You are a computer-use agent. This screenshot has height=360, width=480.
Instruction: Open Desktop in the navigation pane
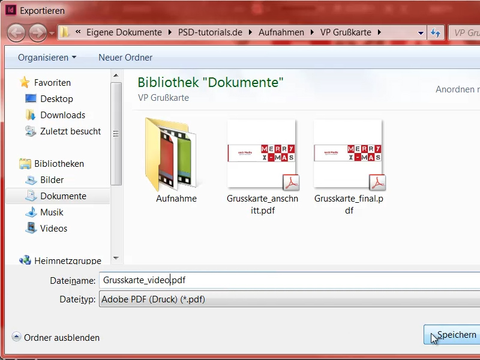click(x=56, y=99)
